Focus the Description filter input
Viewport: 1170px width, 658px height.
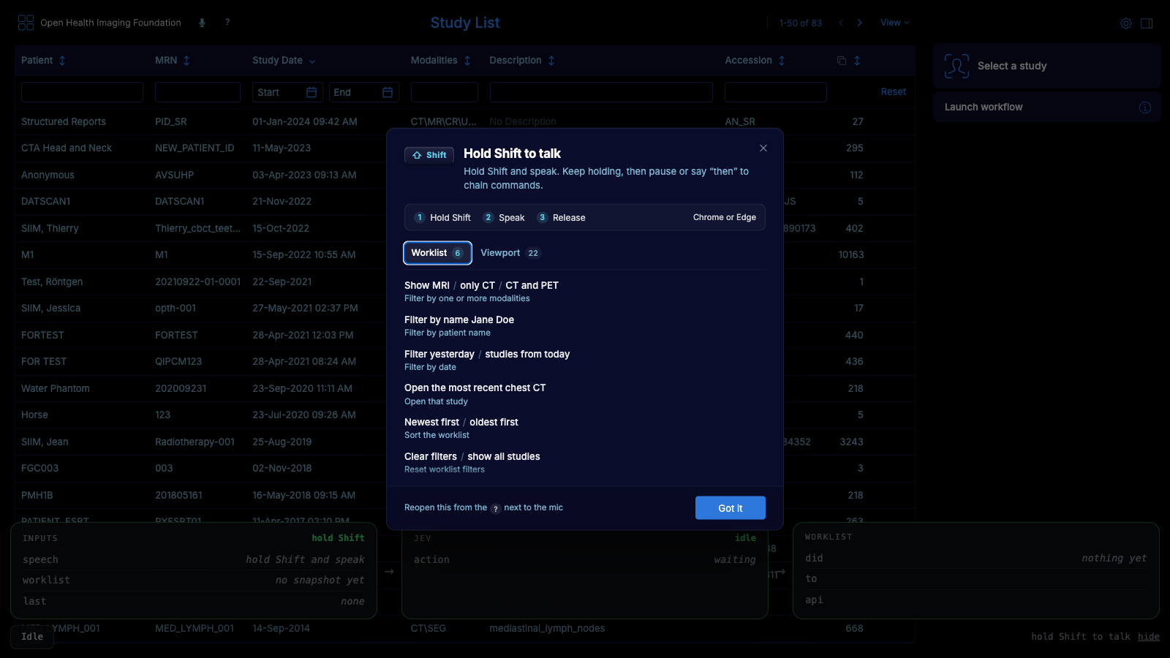click(x=601, y=92)
